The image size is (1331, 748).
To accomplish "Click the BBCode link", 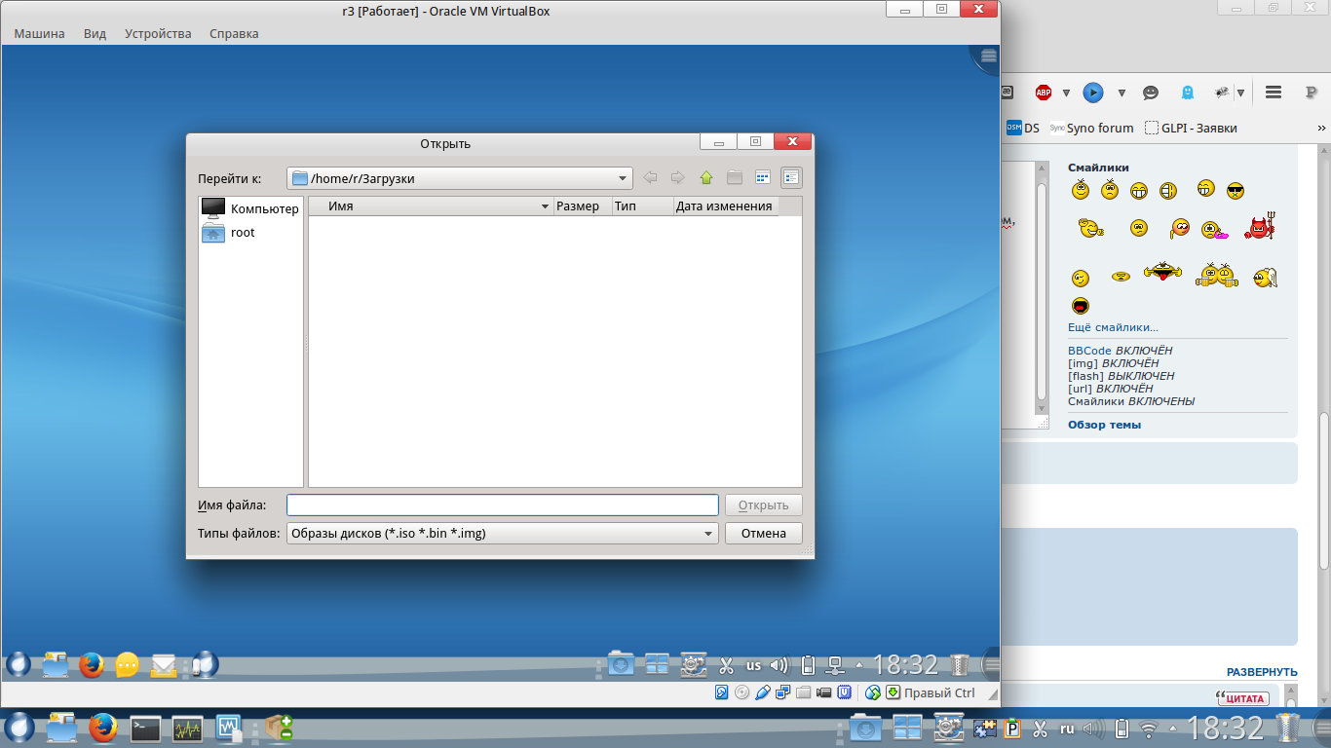I will click(x=1089, y=351).
